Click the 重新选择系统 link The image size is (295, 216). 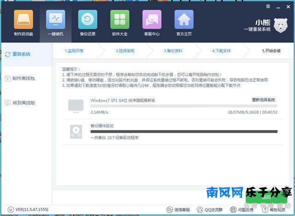coord(264,100)
